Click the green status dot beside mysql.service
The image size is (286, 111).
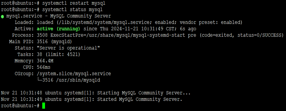[x=2, y=17]
